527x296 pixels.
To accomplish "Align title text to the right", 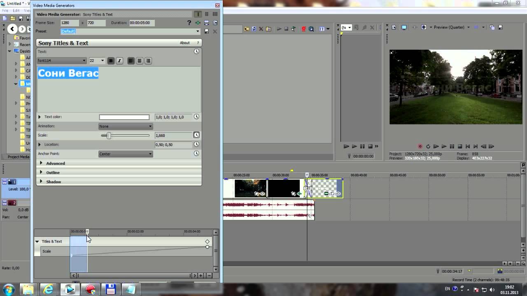I will [x=148, y=61].
